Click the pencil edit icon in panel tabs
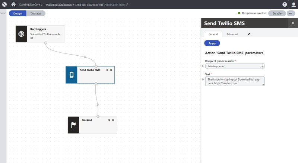Screen dimensions: 298x163 pos(249,34)
